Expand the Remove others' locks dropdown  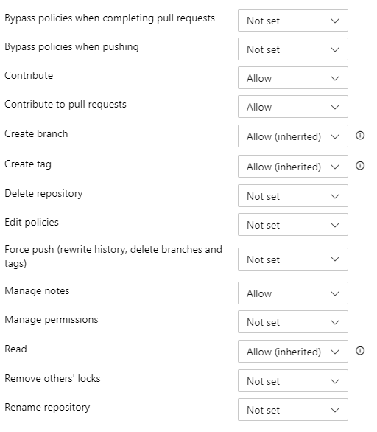coord(293,380)
